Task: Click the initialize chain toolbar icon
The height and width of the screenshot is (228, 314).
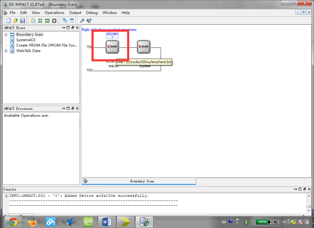Action: pyautogui.click(x=47, y=20)
